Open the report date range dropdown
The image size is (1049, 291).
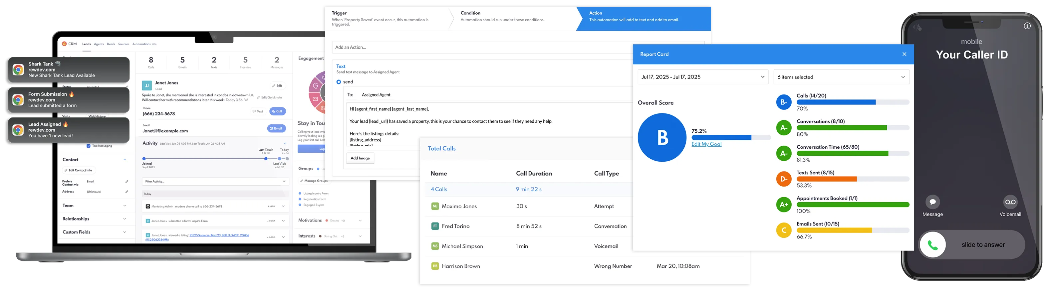point(702,77)
